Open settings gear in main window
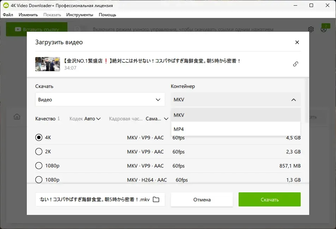Screen dimensions: 336x229 point(311,29)
